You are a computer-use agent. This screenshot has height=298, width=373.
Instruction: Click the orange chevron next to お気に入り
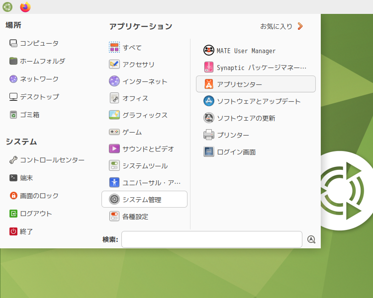(300, 26)
